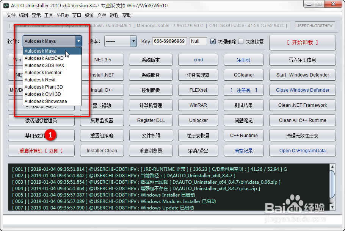Enable the 深度修复 checkbox
The width and height of the screenshot is (345, 231).
point(241,41)
